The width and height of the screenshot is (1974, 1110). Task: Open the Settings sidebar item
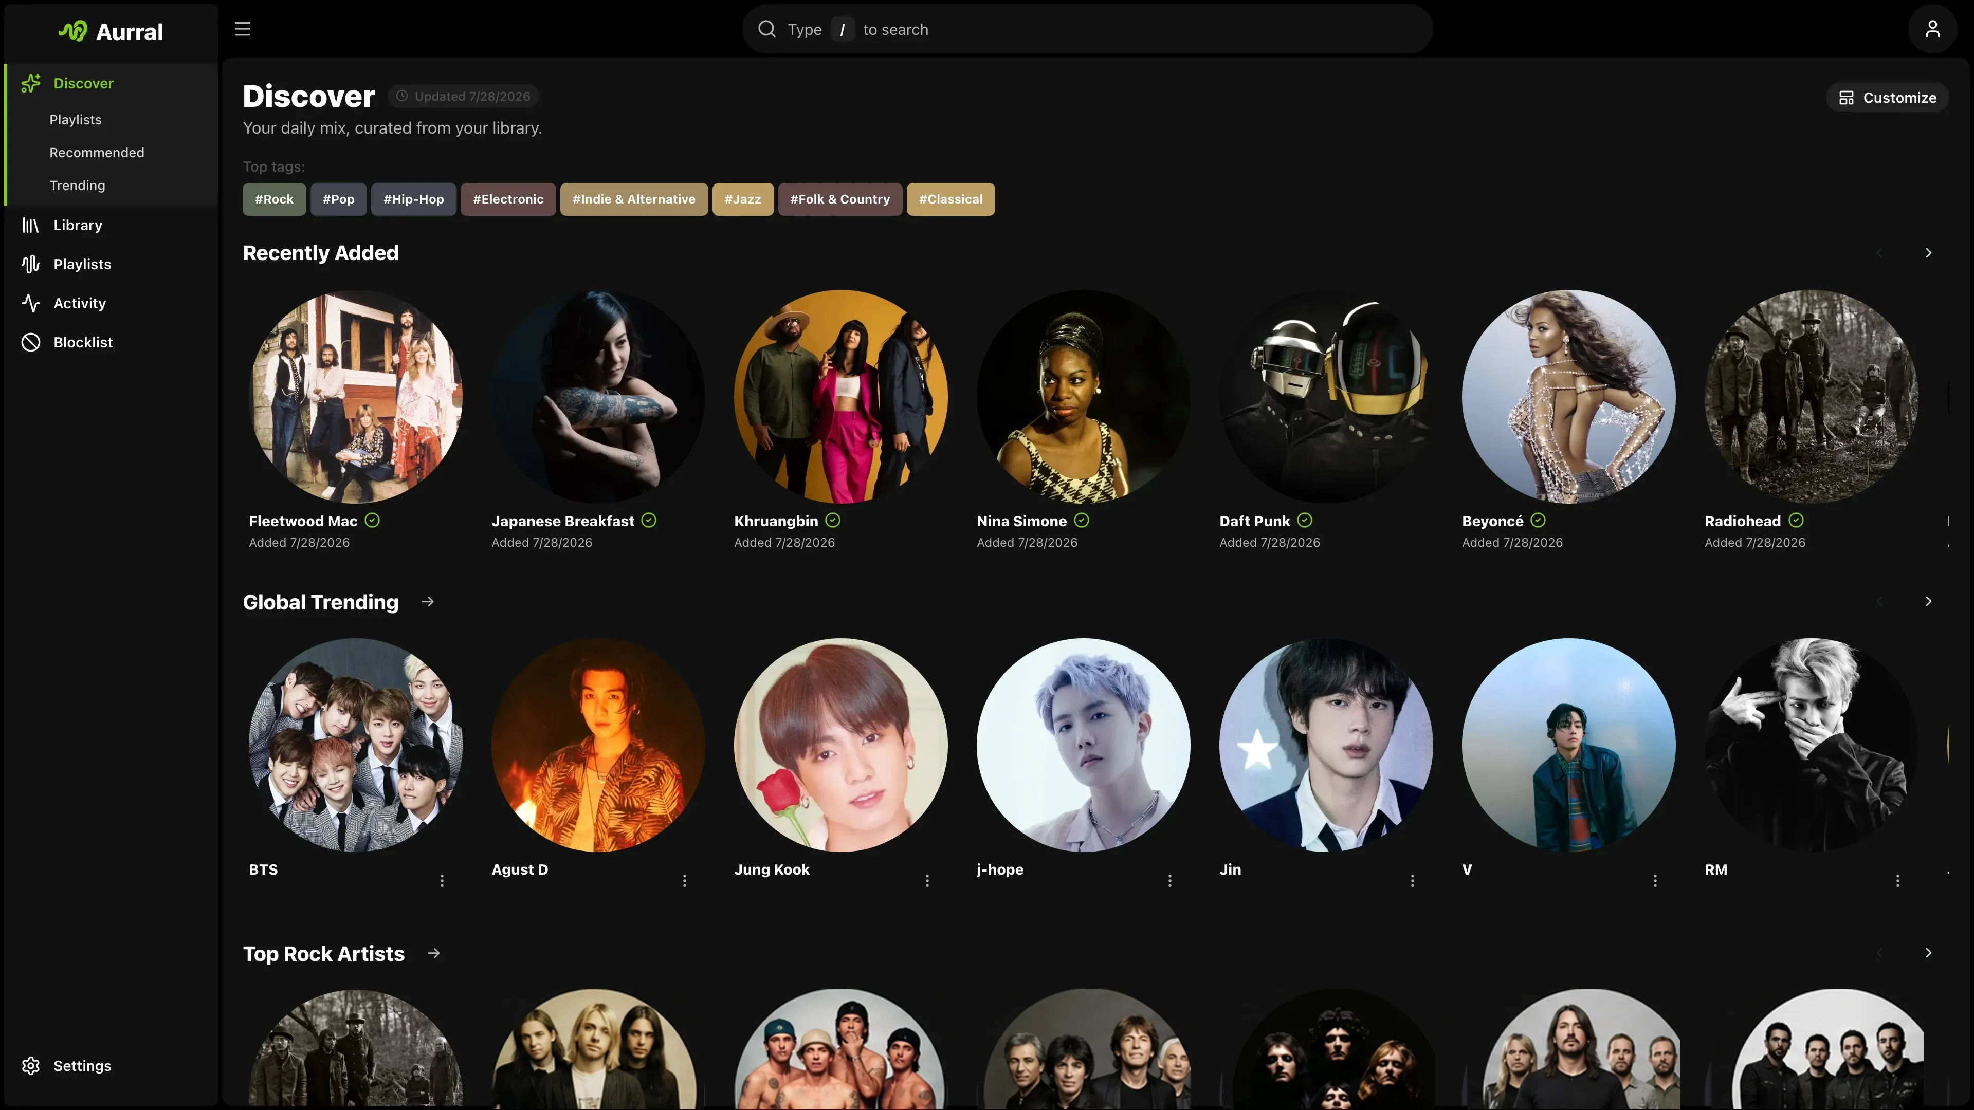click(x=111, y=1066)
